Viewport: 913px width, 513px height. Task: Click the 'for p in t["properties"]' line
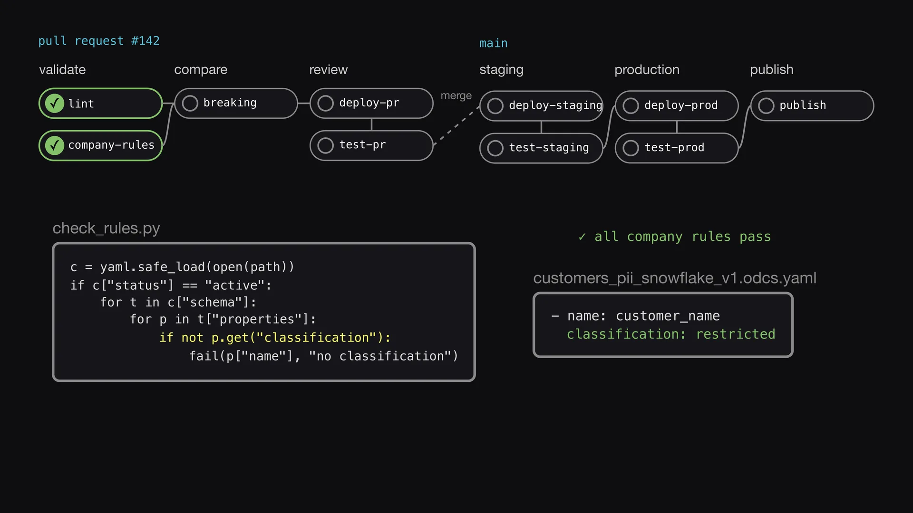223,320
